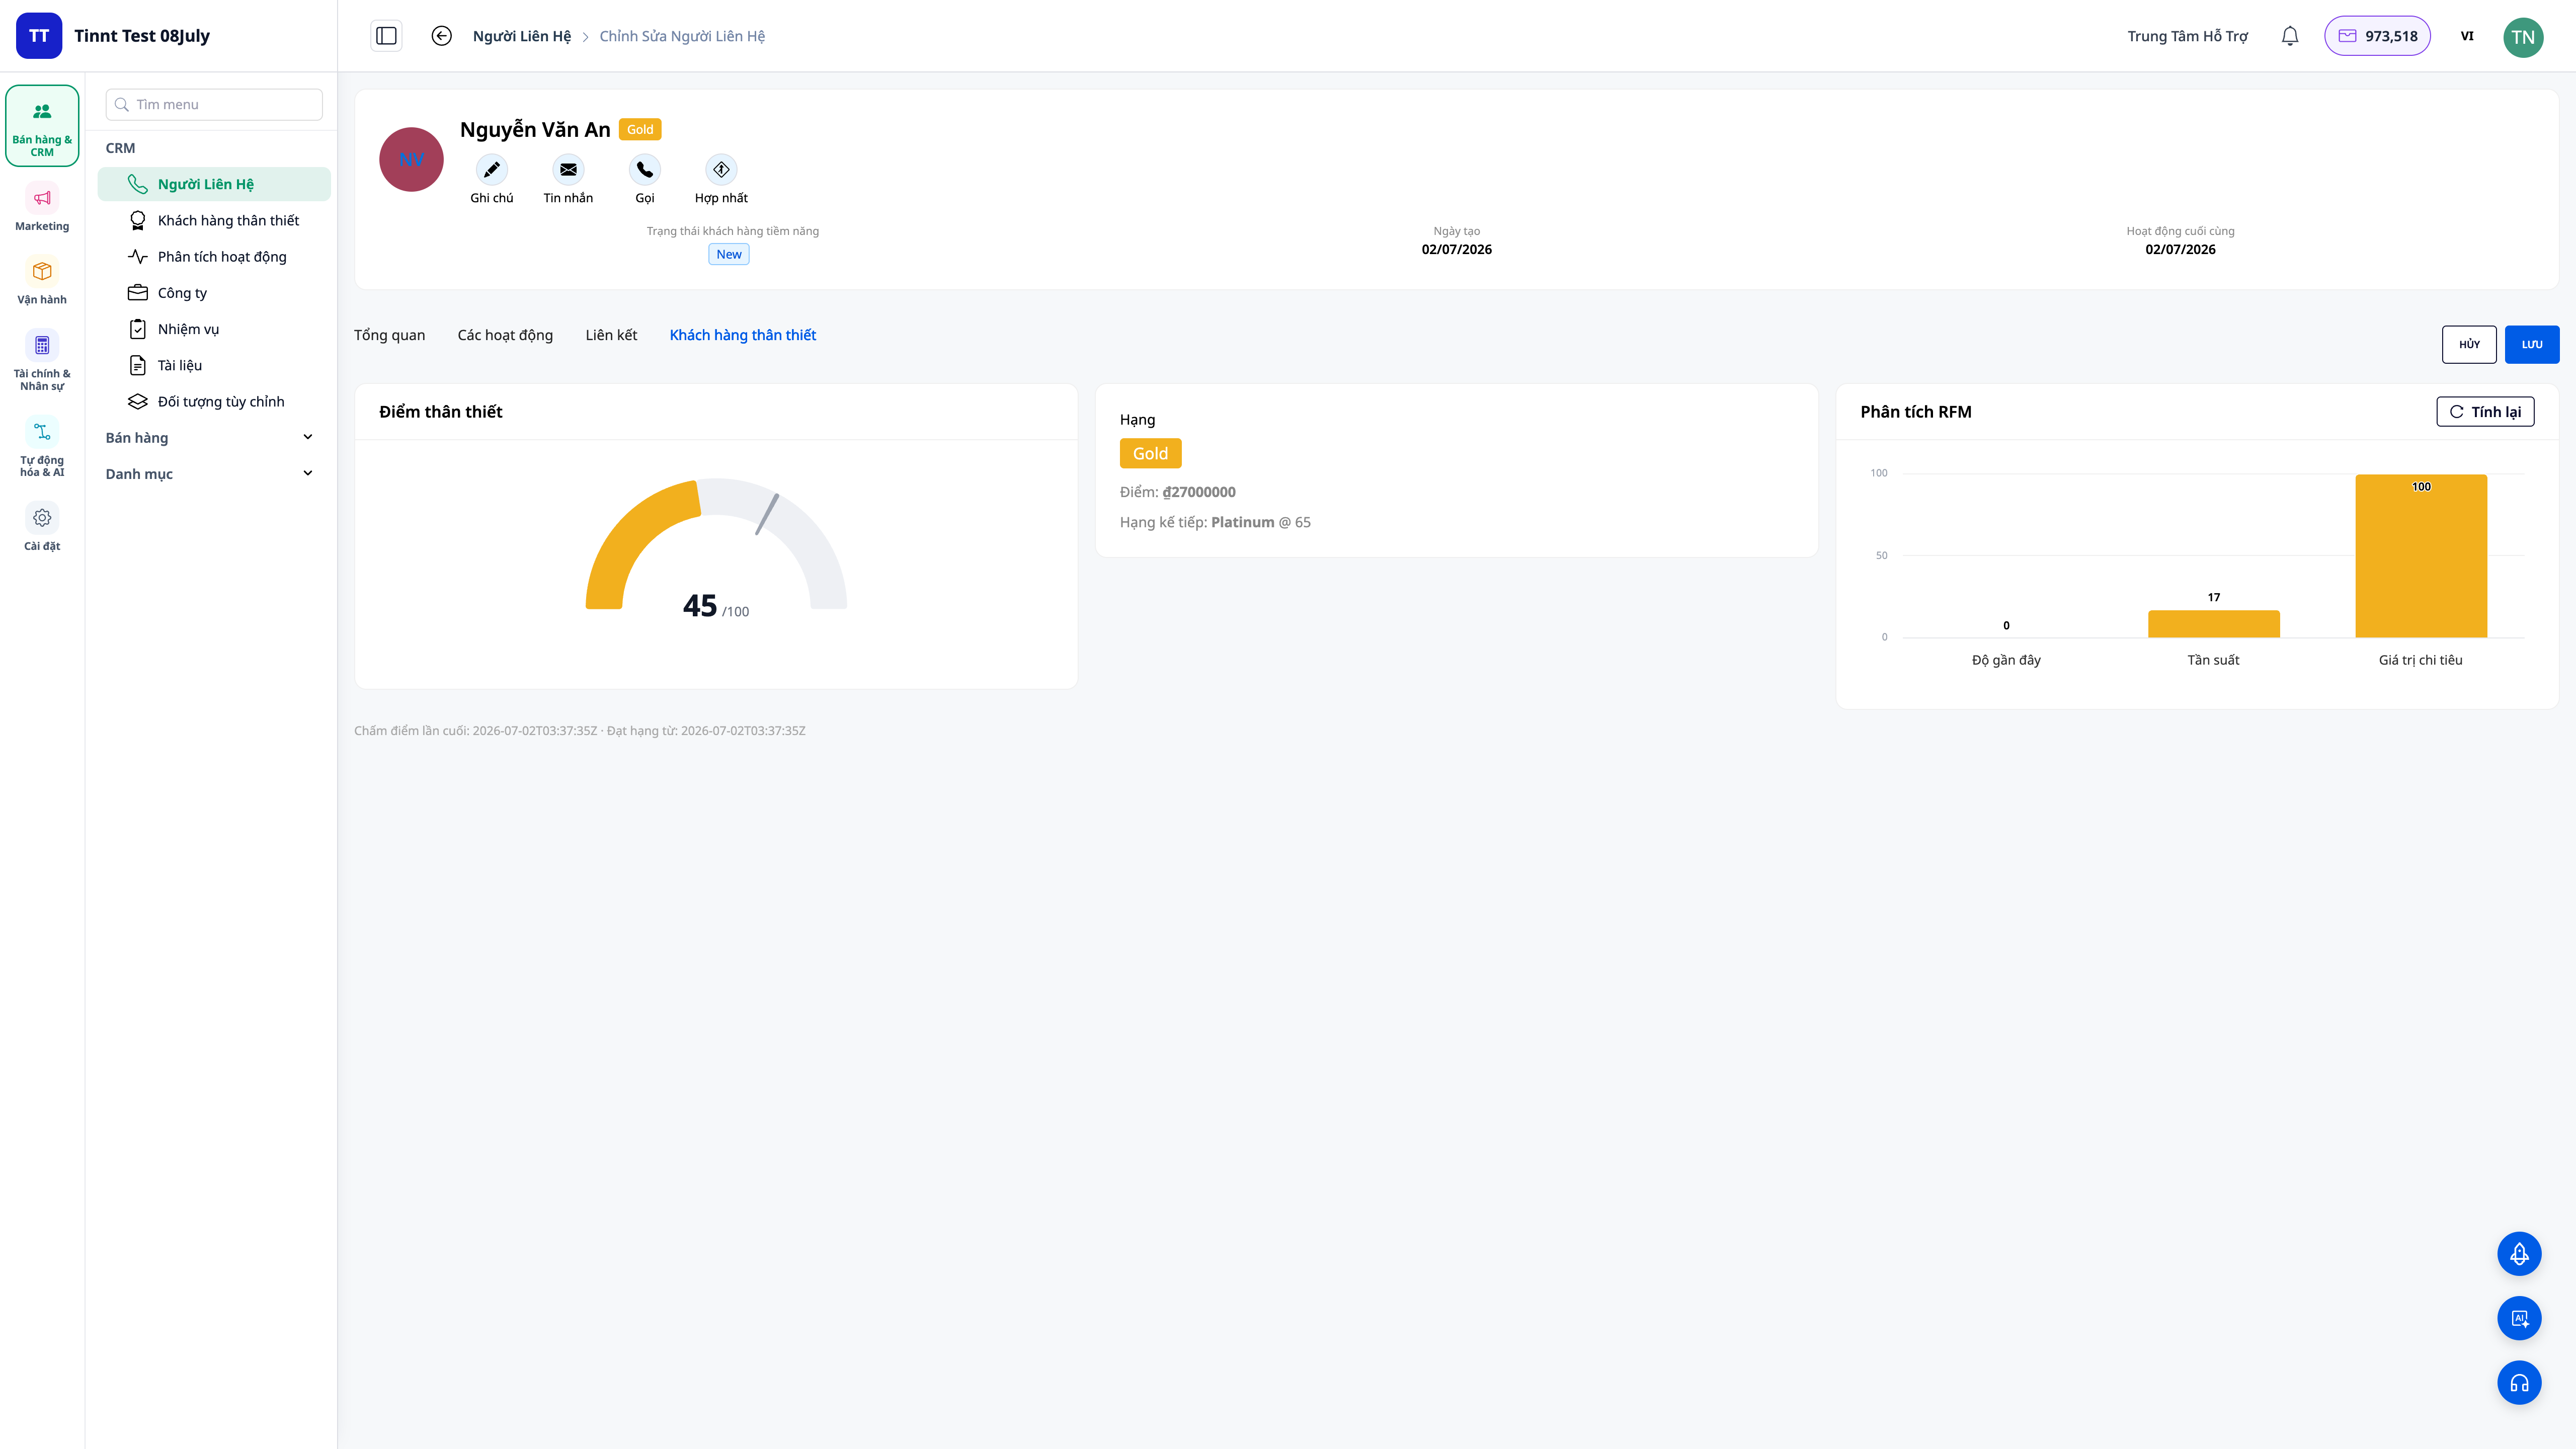The width and height of the screenshot is (2576, 1449).
Task: Select the Khách hàng thân thiết tab
Action: [x=743, y=335]
